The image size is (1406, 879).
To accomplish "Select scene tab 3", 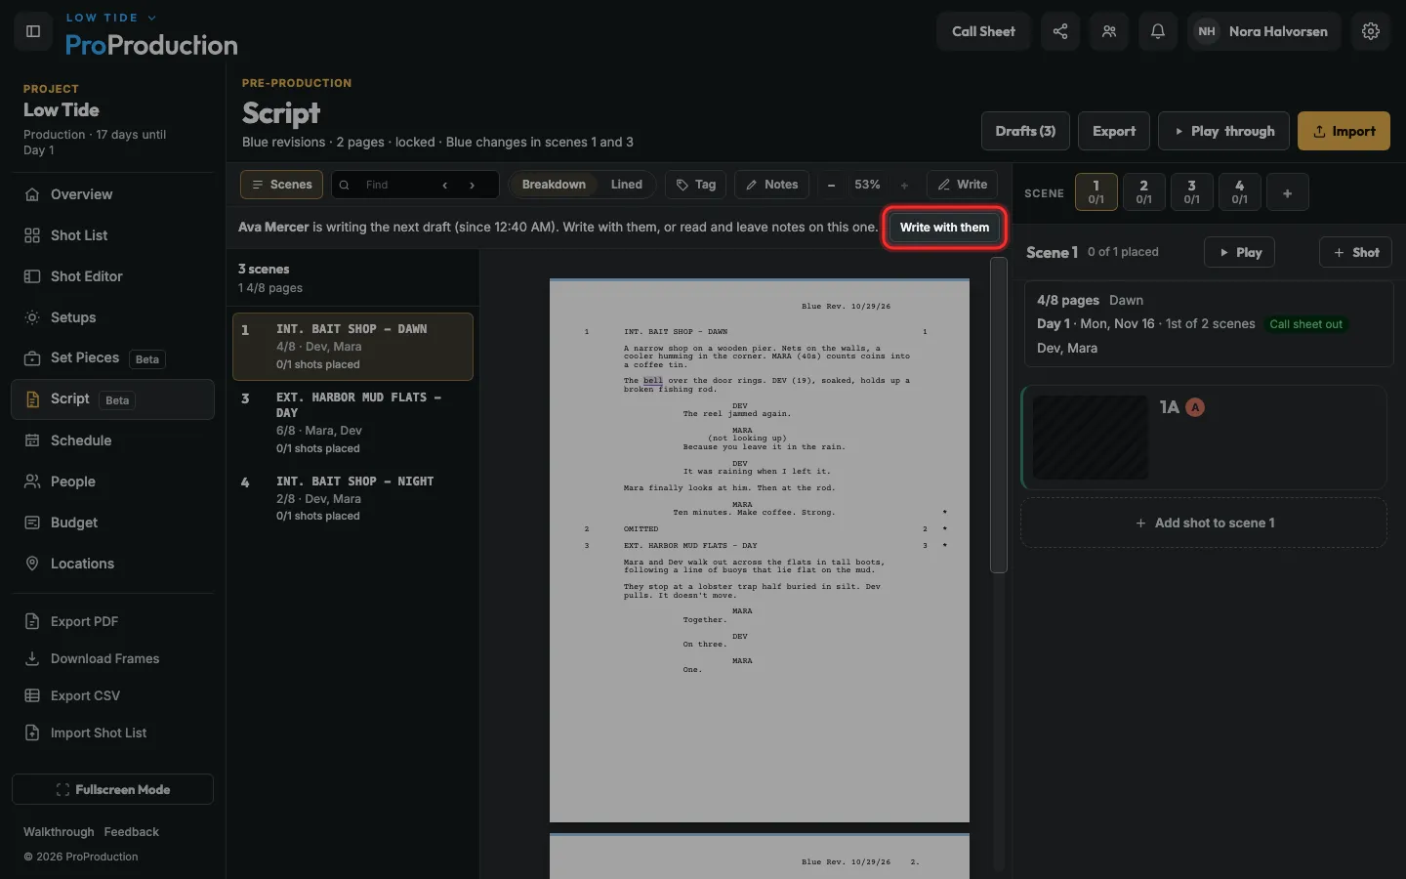I will (x=1191, y=192).
